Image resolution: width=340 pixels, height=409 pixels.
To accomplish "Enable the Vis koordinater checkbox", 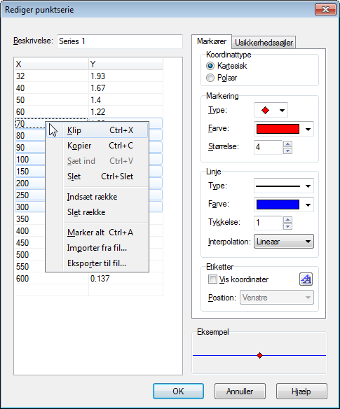I will (212, 279).
